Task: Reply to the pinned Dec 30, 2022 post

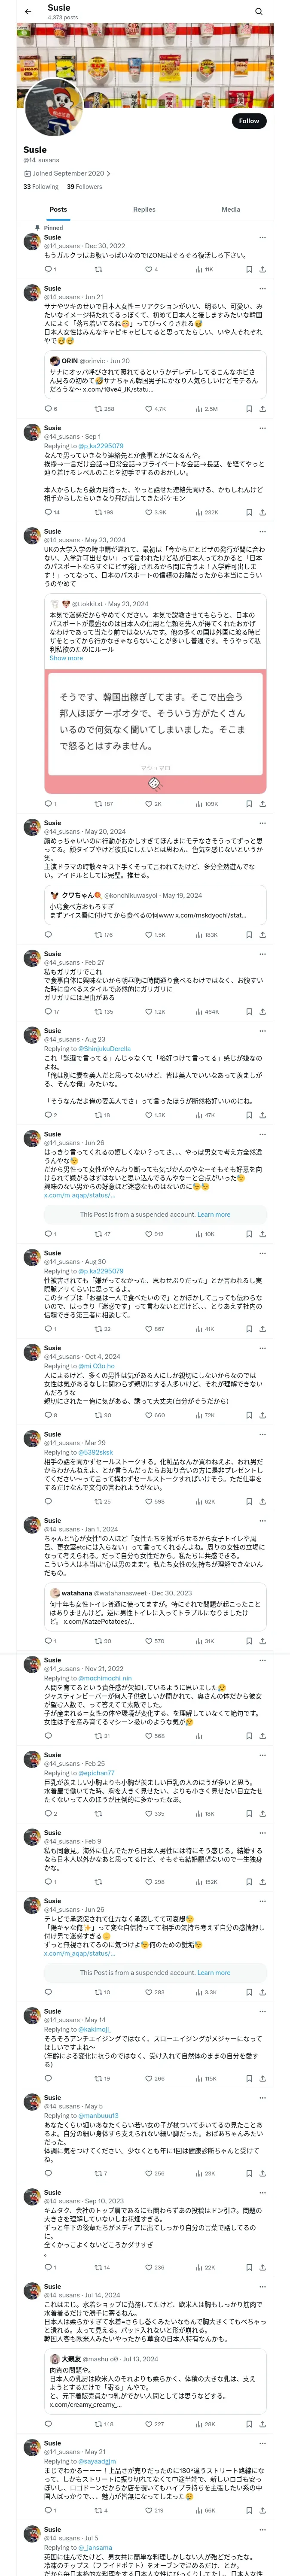Action: point(48,269)
